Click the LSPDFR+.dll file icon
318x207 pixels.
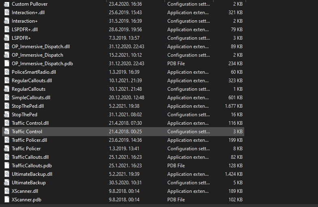tap(7, 30)
